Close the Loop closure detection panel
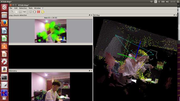The height and width of the screenshot is (101, 180). [x=91, y=15]
